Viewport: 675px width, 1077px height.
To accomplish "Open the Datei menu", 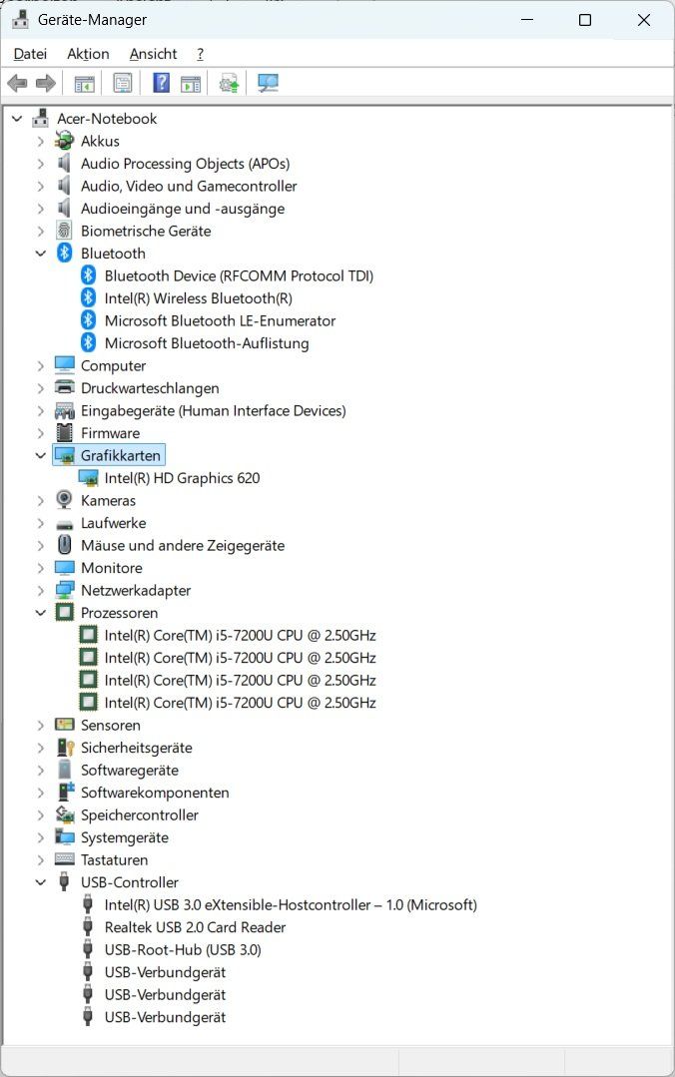I will pos(30,54).
